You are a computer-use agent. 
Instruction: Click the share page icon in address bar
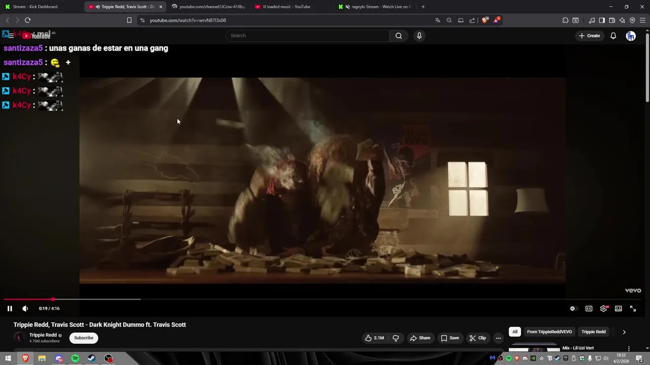(472, 20)
